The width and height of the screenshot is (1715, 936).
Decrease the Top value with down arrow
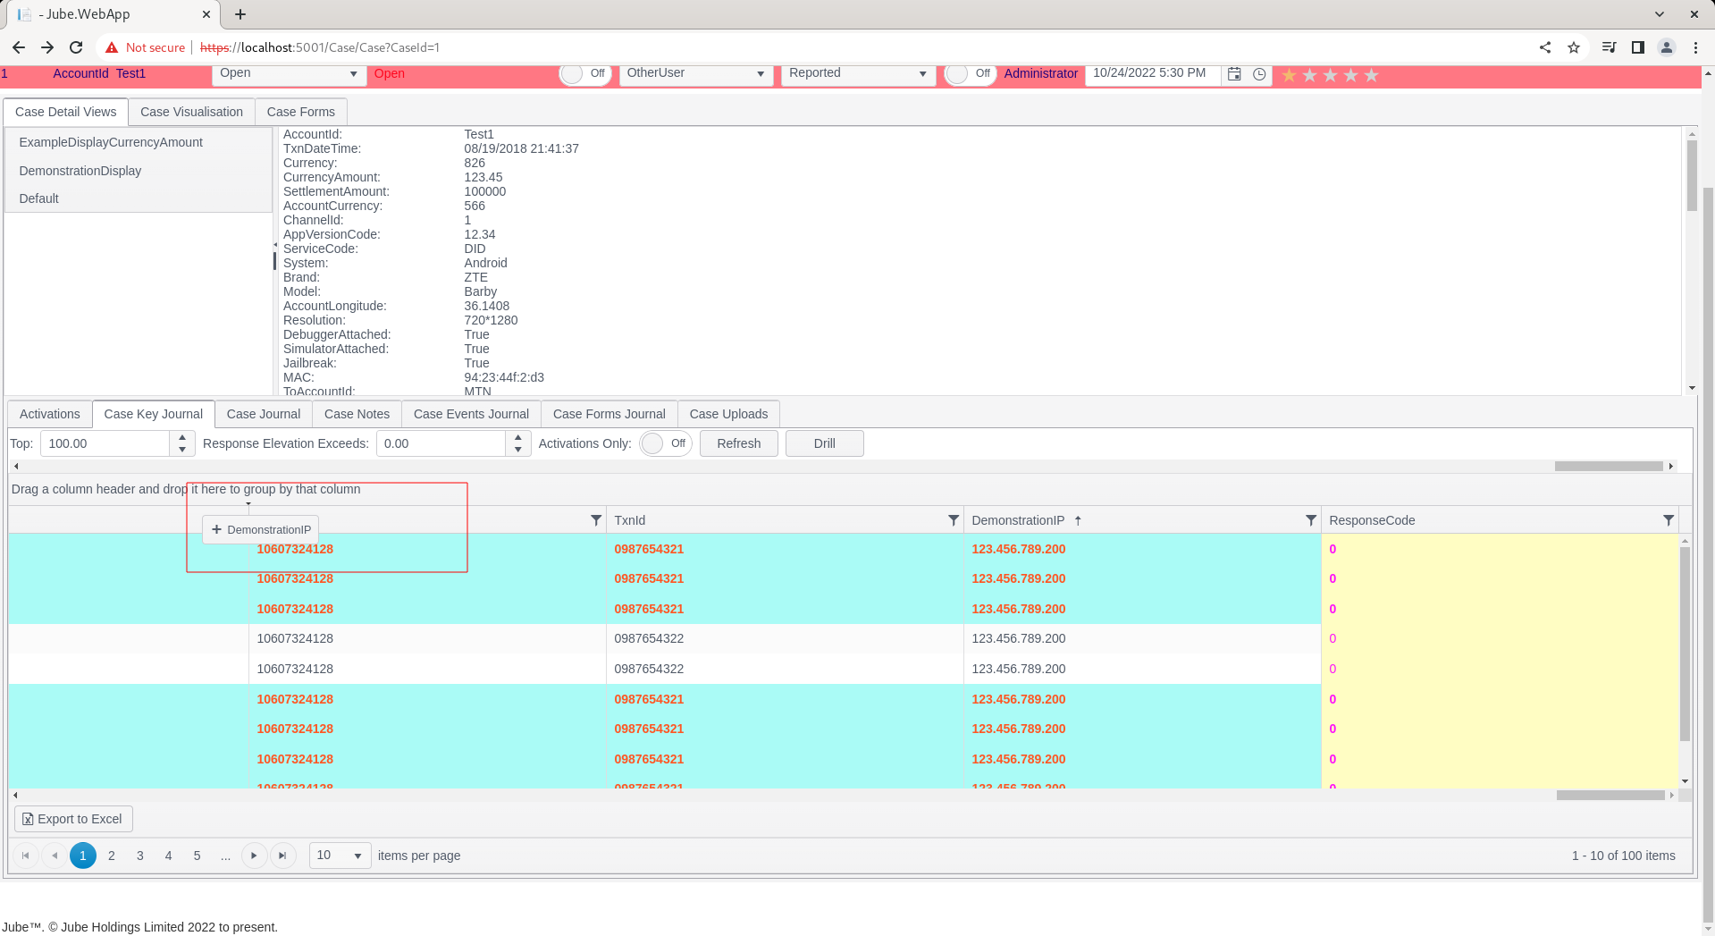[x=182, y=450]
